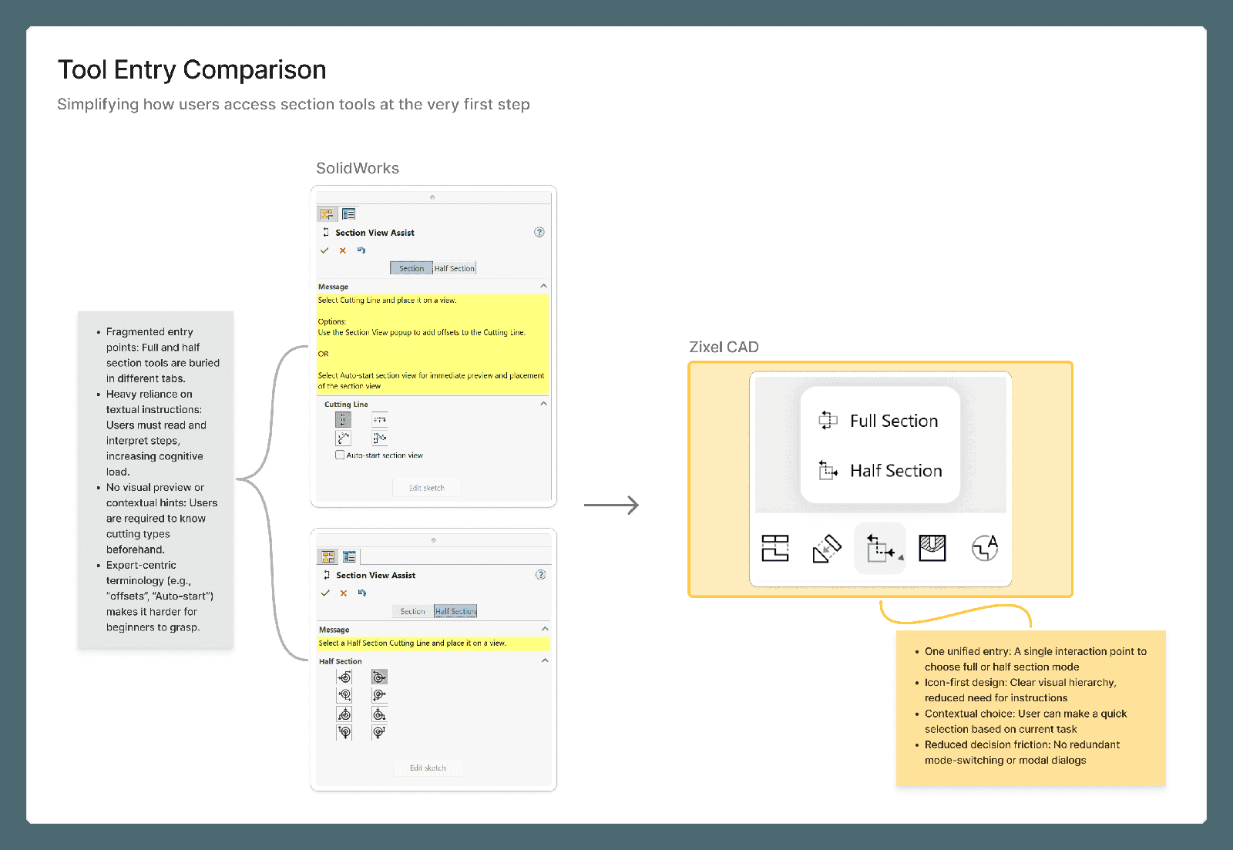This screenshot has height=850, width=1233.
Task: Select the second-row left half section icon
Action: tap(344, 695)
